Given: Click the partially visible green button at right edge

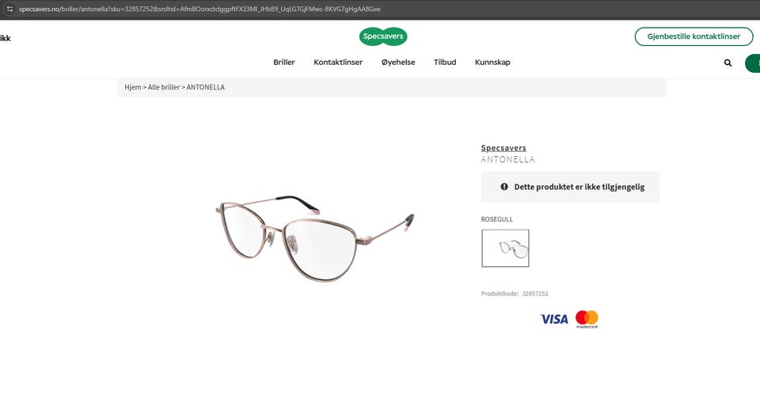Looking at the screenshot, I should (x=753, y=63).
